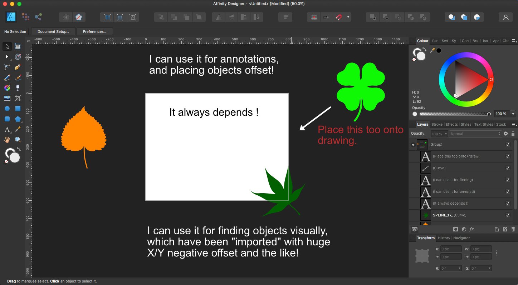Delete layer using the trash icon
518x285 pixels.
[x=513, y=229]
